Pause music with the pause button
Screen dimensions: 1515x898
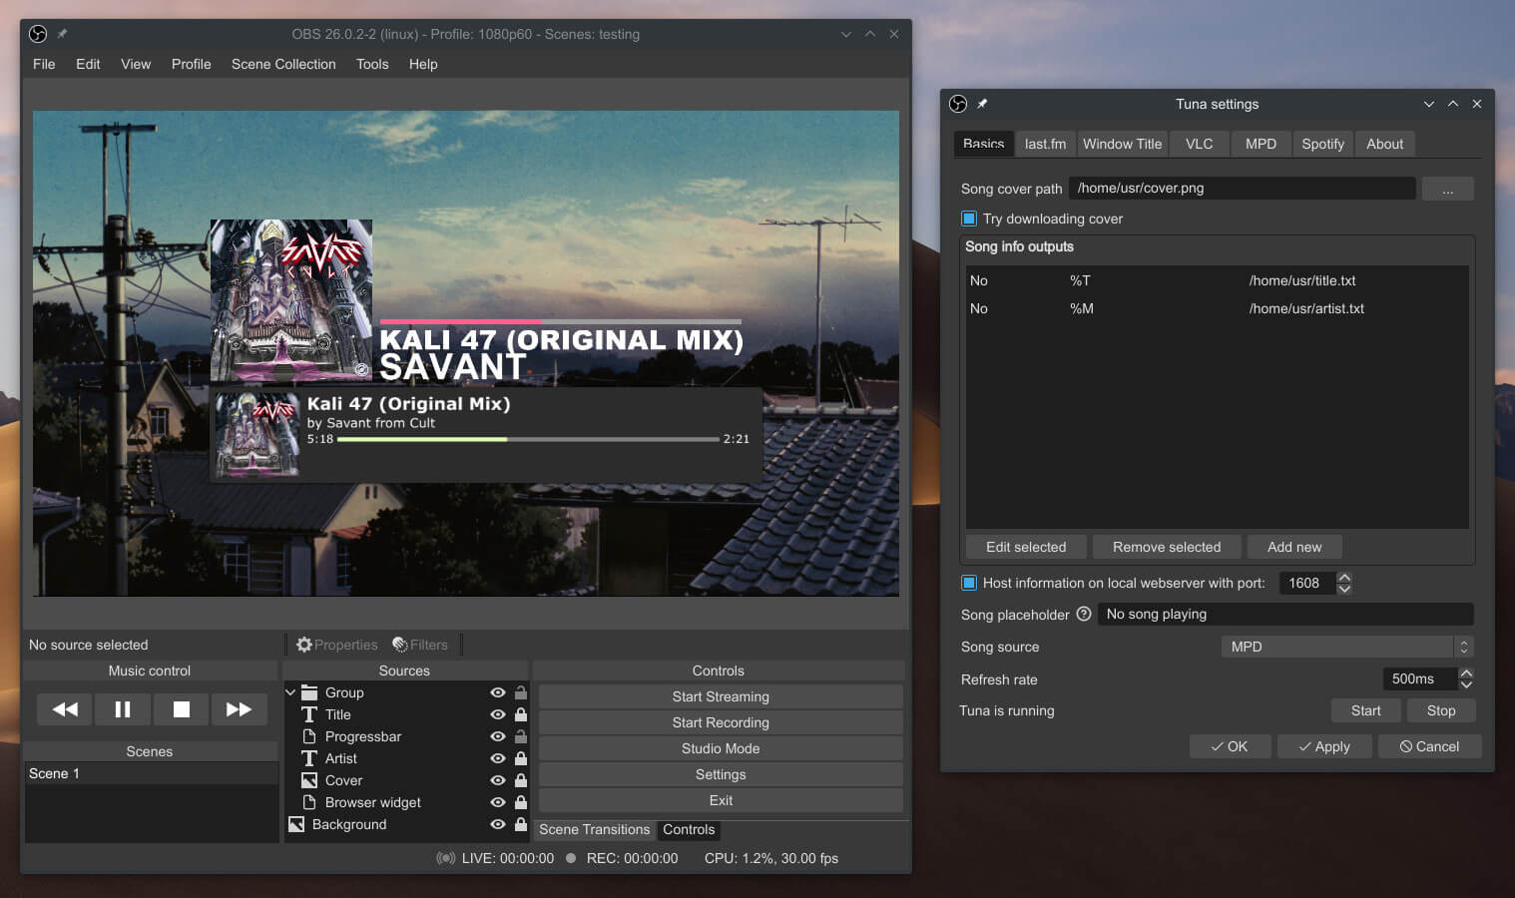[123, 709]
